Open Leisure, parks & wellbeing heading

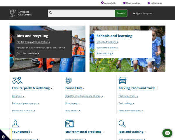pyautogui.click(x=31, y=88)
